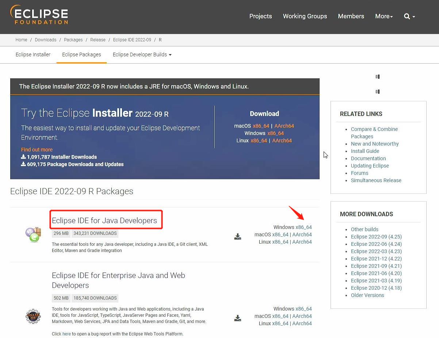Switch to the Eclipse Installer tab
The image size is (439, 338).
(33, 55)
